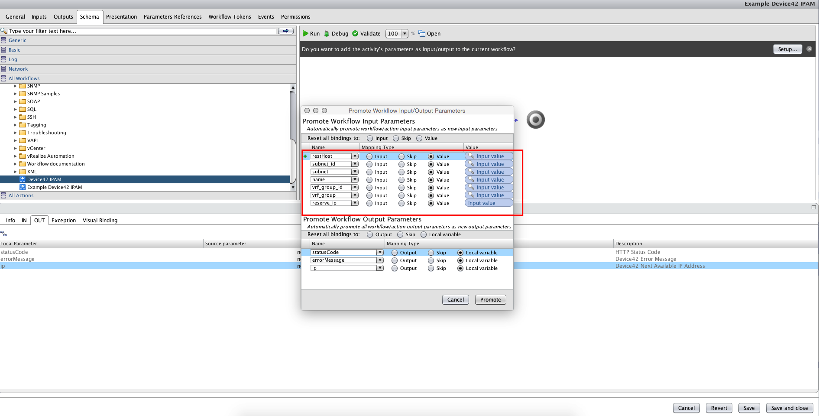The width and height of the screenshot is (819, 416).
Task: Click the Log category icon
Action: pos(3,59)
